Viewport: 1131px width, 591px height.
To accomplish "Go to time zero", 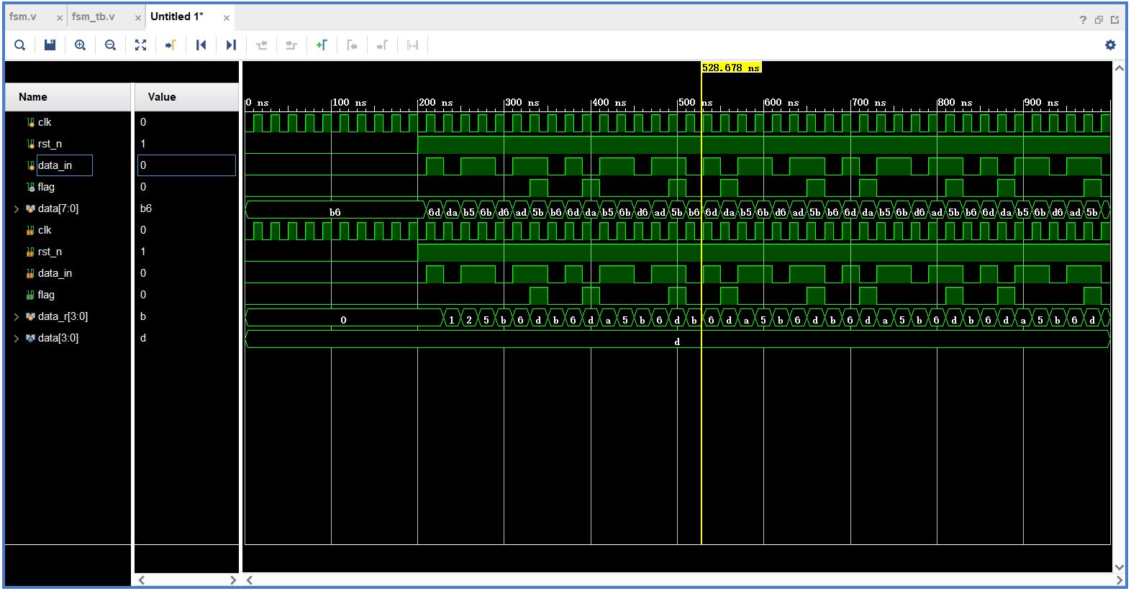I will click(x=201, y=45).
